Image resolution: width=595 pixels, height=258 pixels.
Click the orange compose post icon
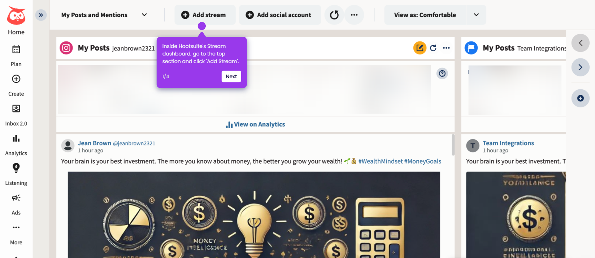coord(420,48)
